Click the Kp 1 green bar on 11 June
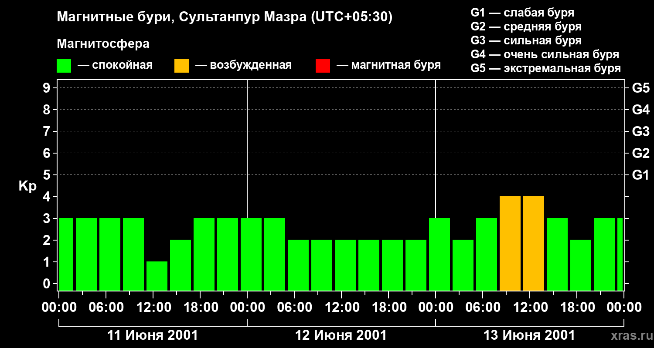This screenshot has height=348, width=654. [x=157, y=276]
